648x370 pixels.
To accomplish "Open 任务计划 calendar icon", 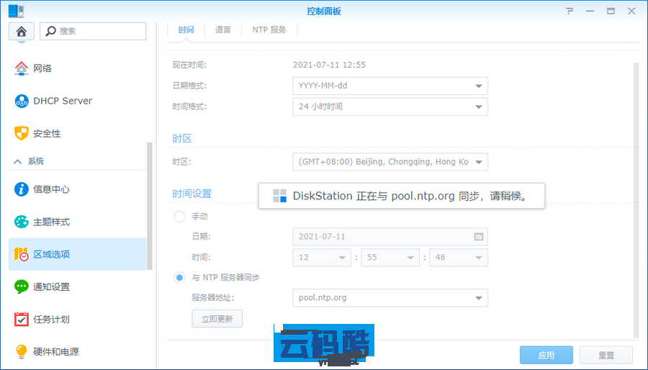I will pos(22,319).
